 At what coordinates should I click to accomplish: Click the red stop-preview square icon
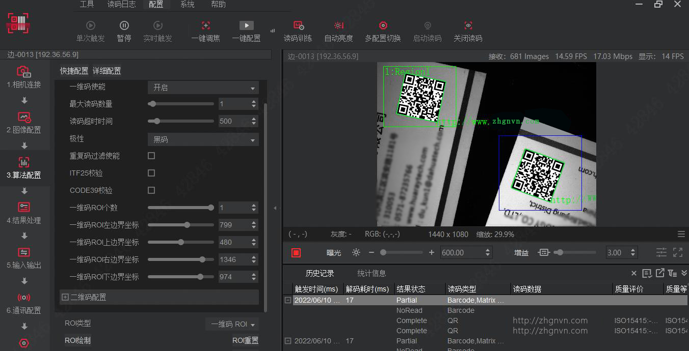coord(296,253)
